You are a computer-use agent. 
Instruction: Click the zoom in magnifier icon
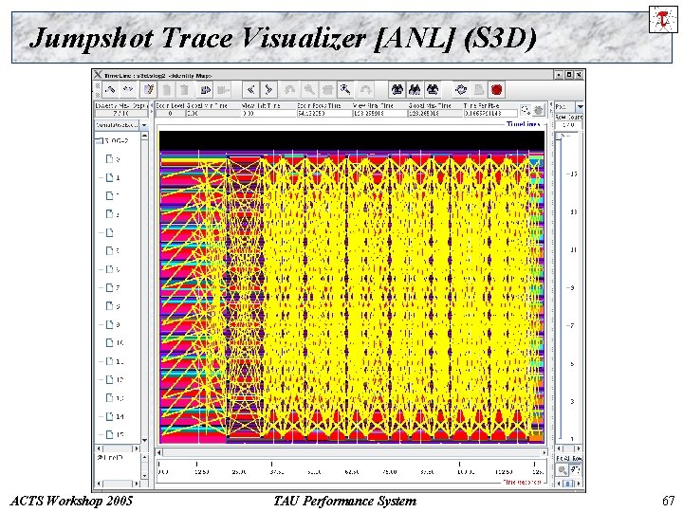click(346, 90)
